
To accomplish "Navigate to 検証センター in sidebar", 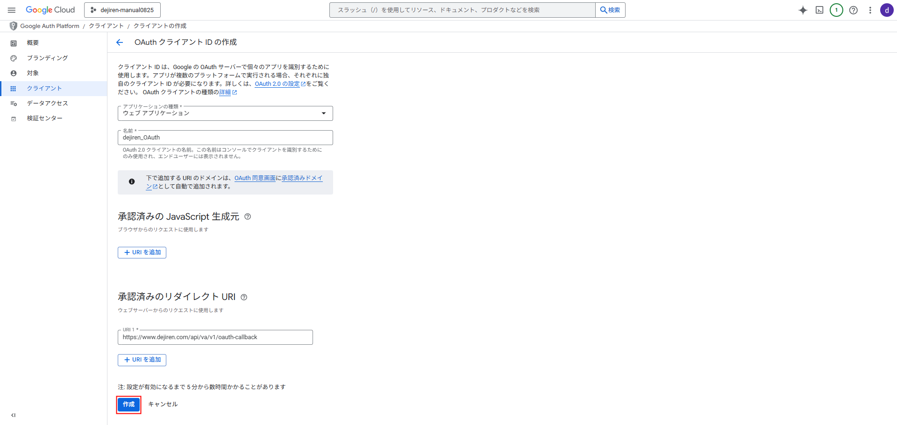I will coord(44,118).
